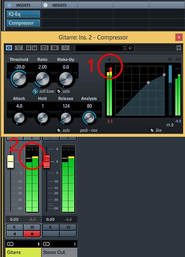Image resolution: width=185 pixels, height=257 pixels.
Task: Enable auto release option
Action: 59,130
